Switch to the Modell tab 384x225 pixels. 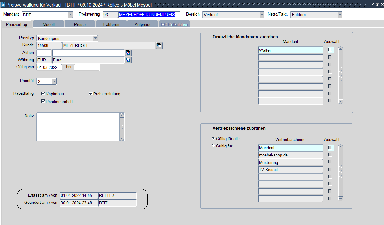pyautogui.click(x=48, y=24)
